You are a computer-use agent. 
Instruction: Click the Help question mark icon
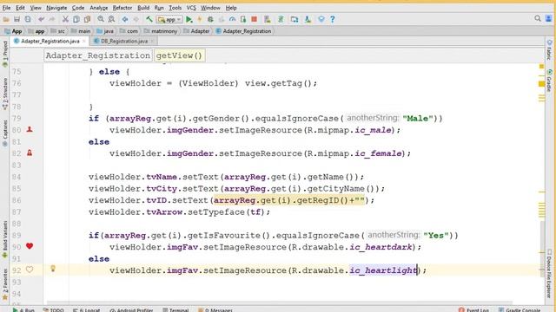(x=332, y=19)
